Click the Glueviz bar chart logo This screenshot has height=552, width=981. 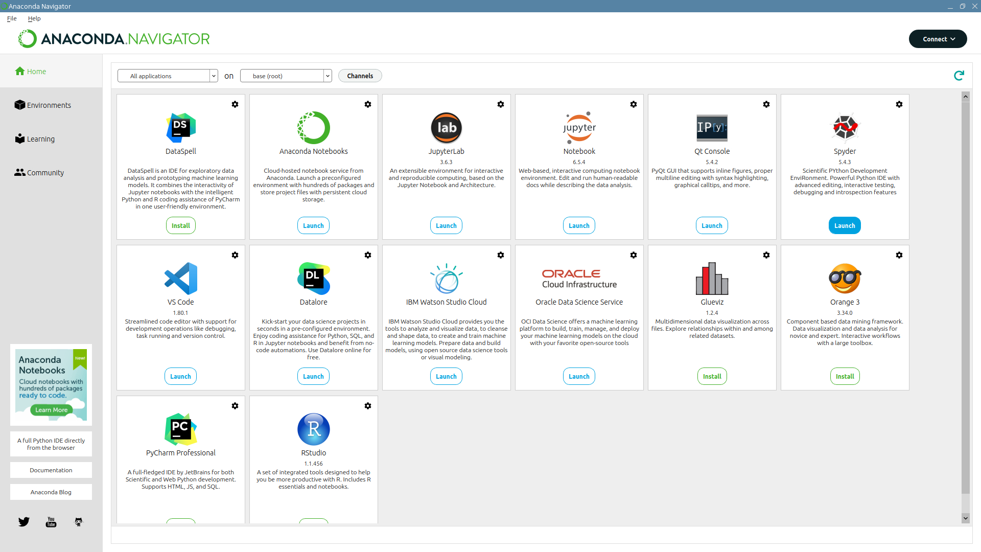(712, 279)
